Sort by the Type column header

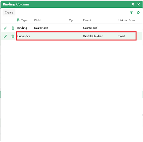24,20
